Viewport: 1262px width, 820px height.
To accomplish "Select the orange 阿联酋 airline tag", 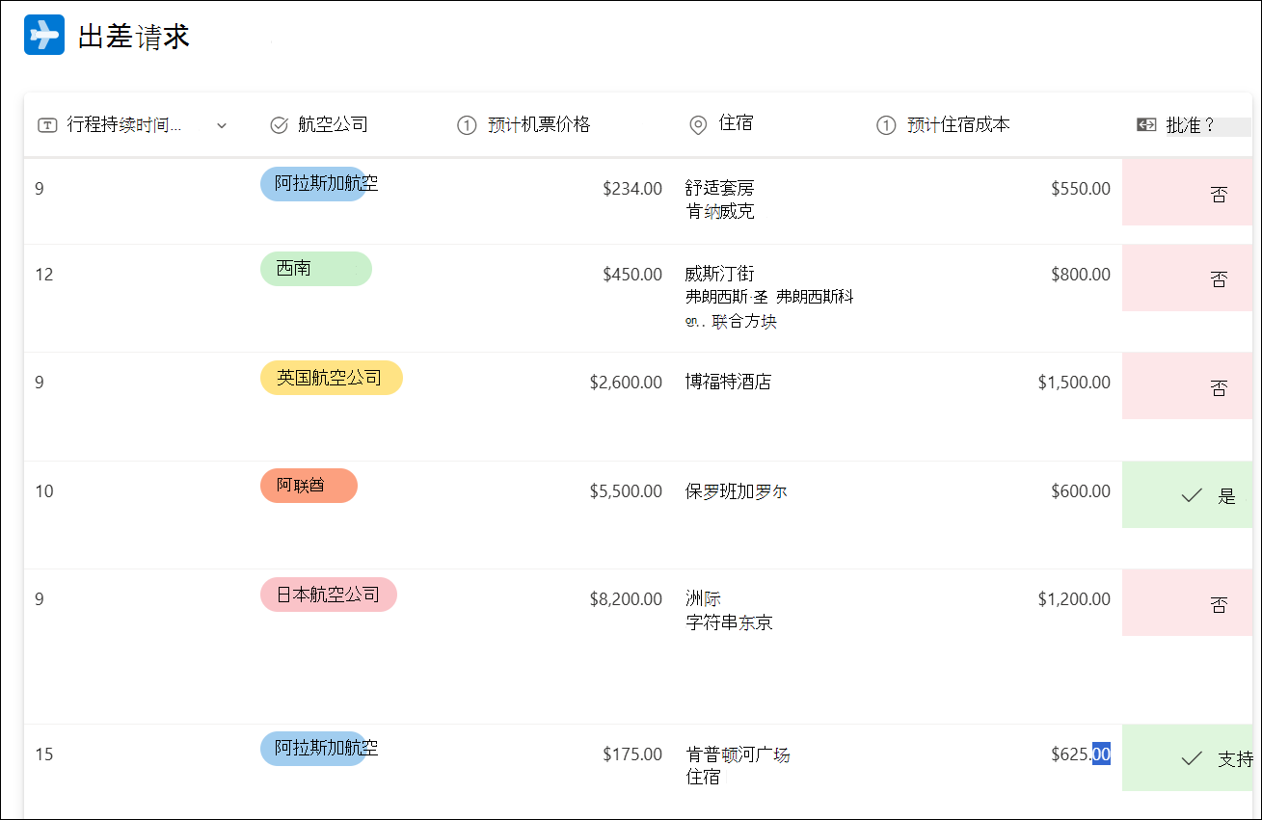I will pos(309,486).
